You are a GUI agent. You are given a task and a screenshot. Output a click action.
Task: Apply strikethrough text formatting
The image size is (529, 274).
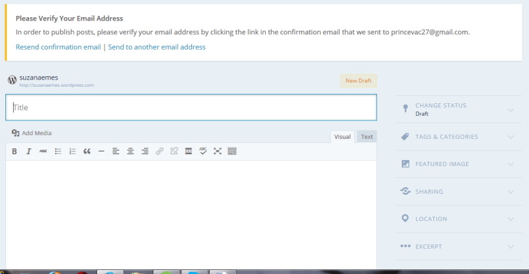point(43,152)
